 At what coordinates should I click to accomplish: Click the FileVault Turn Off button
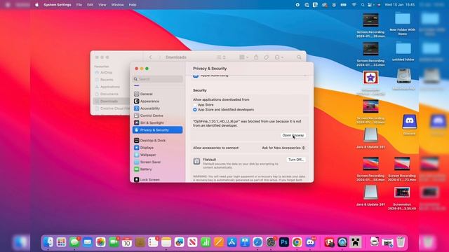[296, 160]
